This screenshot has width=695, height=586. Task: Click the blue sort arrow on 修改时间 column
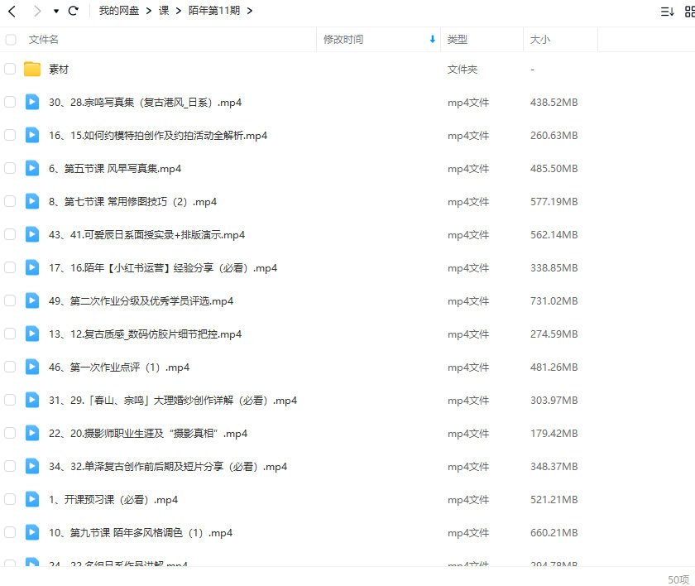pyautogui.click(x=430, y=39)
